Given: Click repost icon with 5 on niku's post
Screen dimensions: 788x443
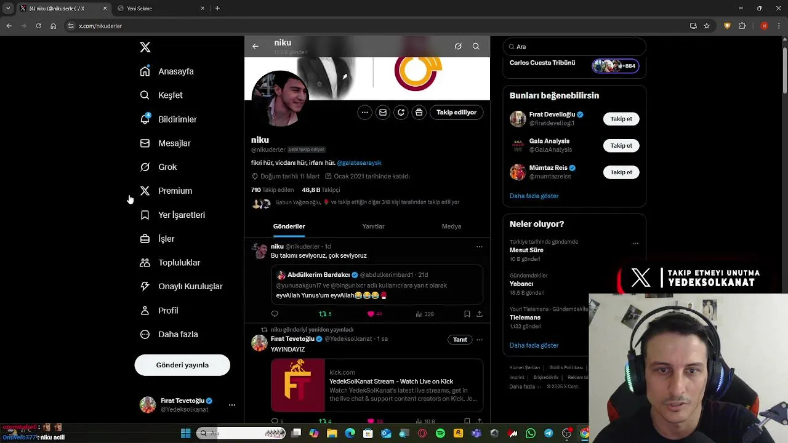Looking at the screenshot, I should point(325,314).
